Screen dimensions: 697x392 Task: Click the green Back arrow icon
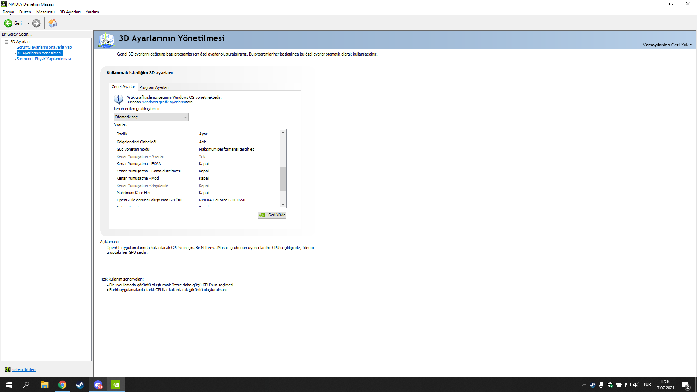tap(8, 23)
